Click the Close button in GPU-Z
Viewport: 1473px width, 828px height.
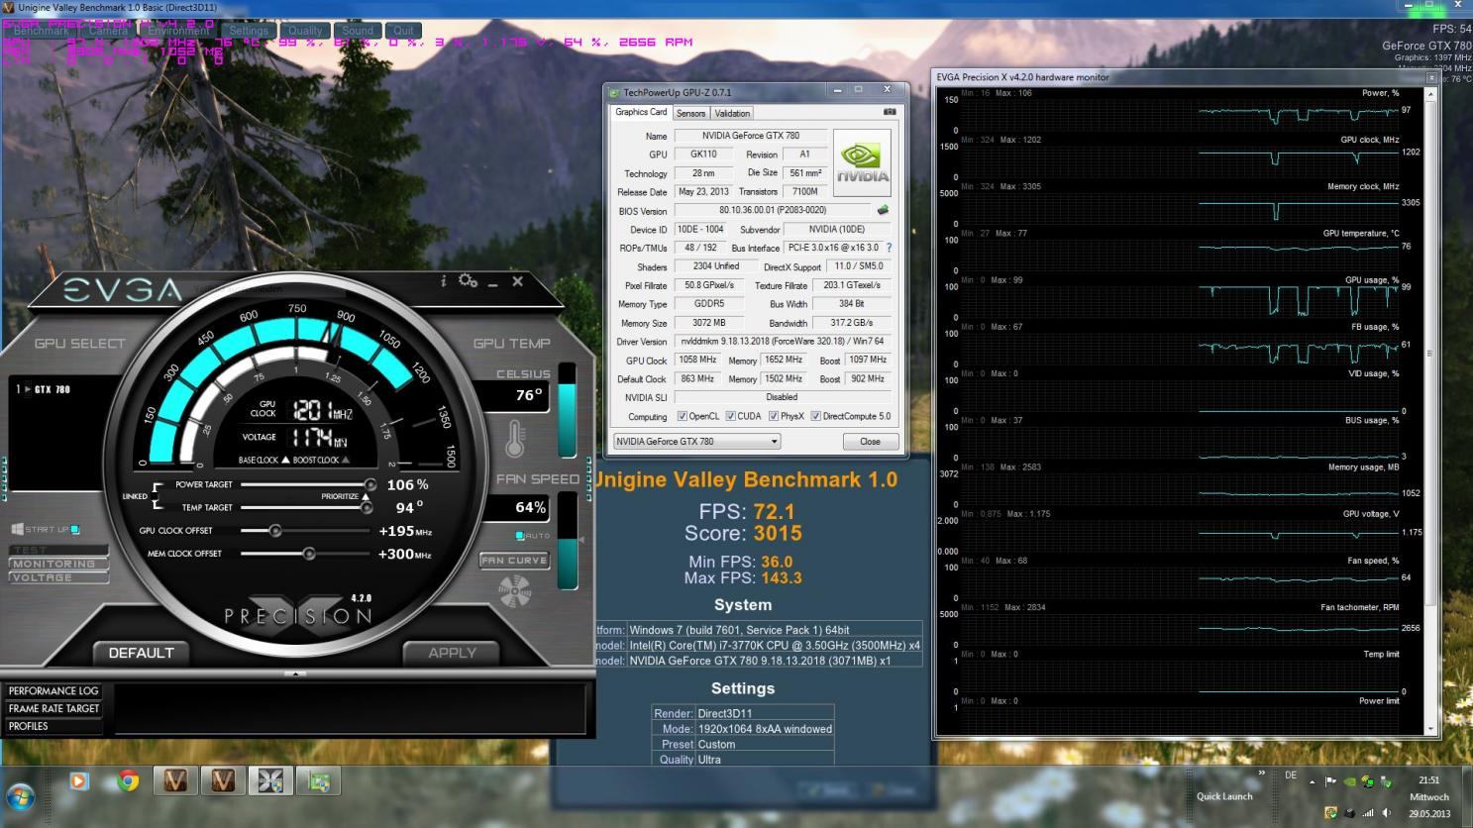point(870,442)
